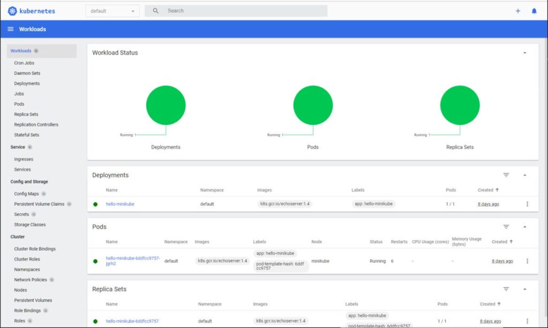Open actions menu for replica set row
Viewport: 548px width, 328px height.
click(527, 321)
